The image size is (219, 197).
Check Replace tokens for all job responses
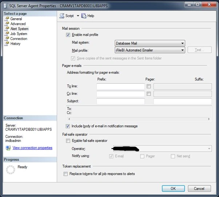(65, 174)
